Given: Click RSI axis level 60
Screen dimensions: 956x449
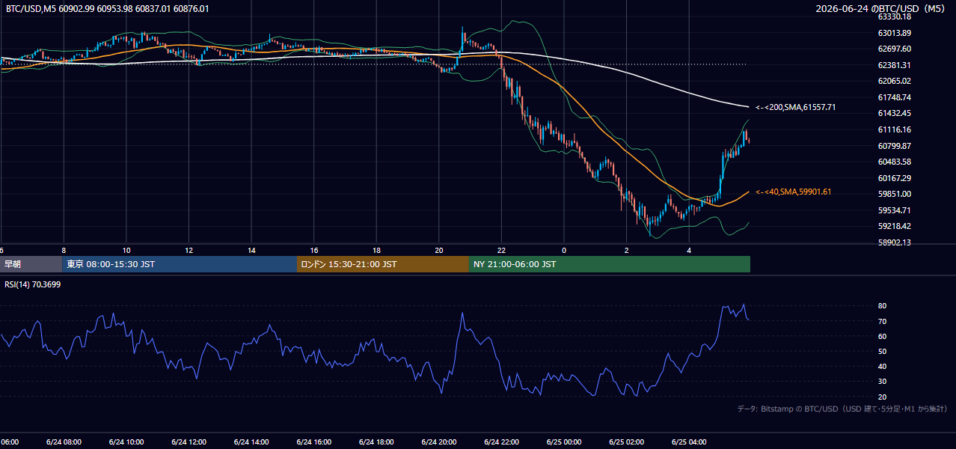Looking at the screenshot, I should [x=882, y=336].
